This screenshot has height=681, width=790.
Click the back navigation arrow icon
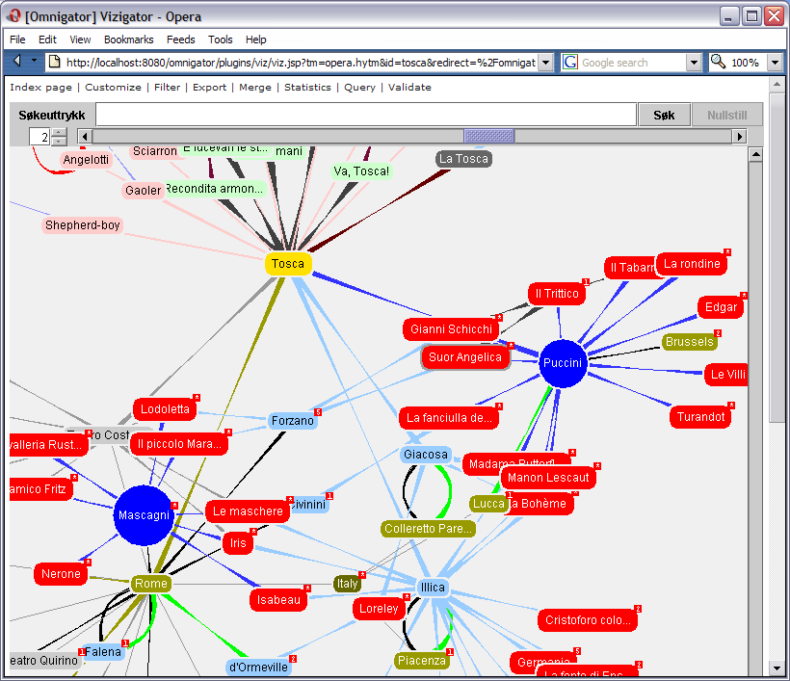click(17, 62)
